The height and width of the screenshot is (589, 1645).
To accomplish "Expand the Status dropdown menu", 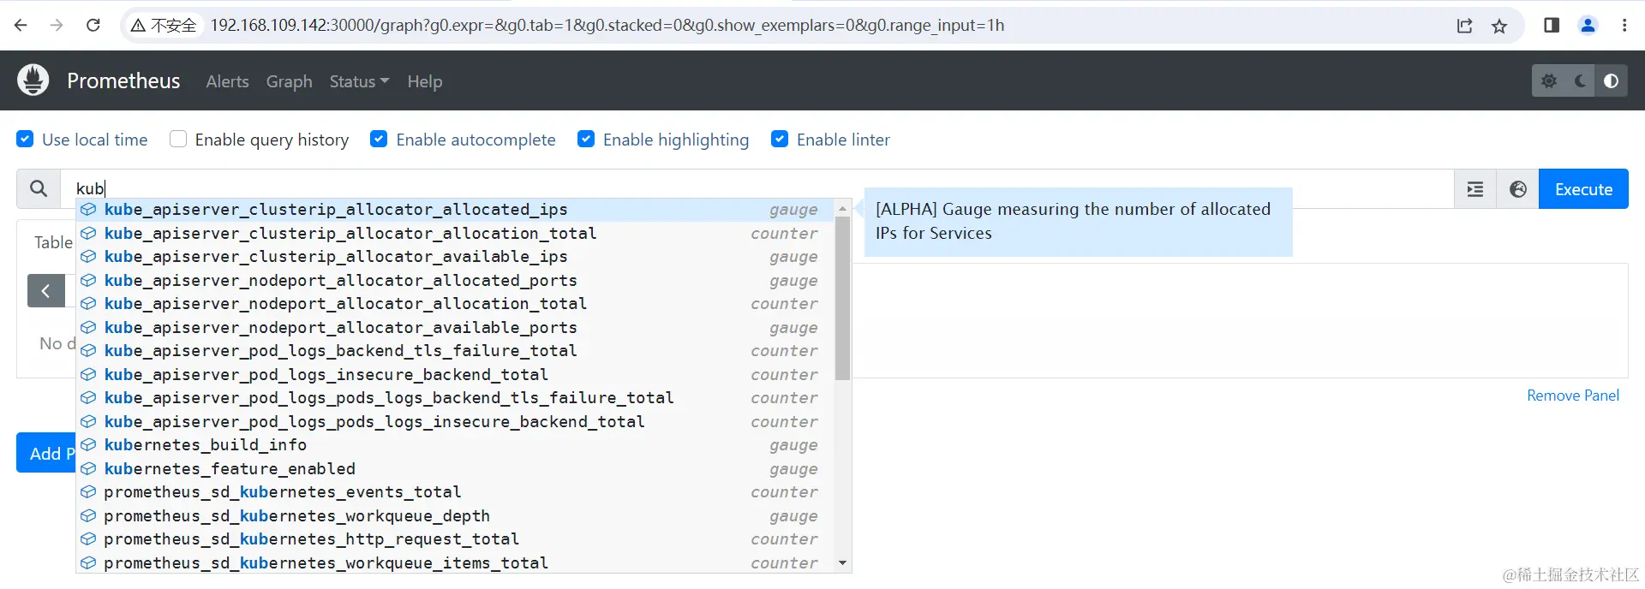I will (359, 81).
